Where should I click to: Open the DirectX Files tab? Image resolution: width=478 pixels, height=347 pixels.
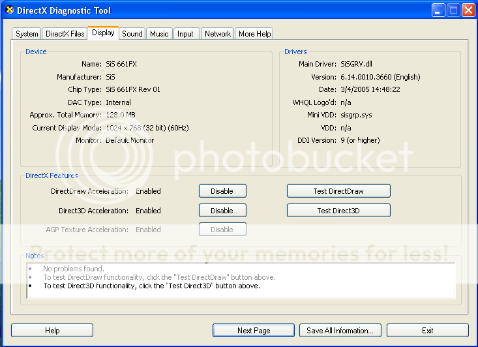(65, 34)
